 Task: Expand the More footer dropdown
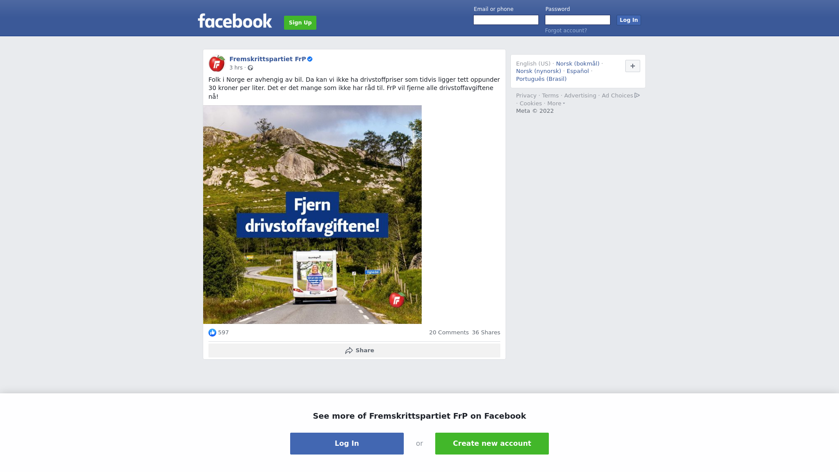tap(556, 104)
